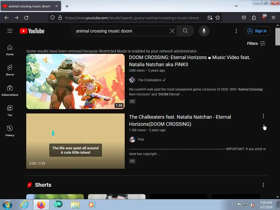Clear the search query with the X
This screenshot has height=210, width=280.
coord(172,31)
